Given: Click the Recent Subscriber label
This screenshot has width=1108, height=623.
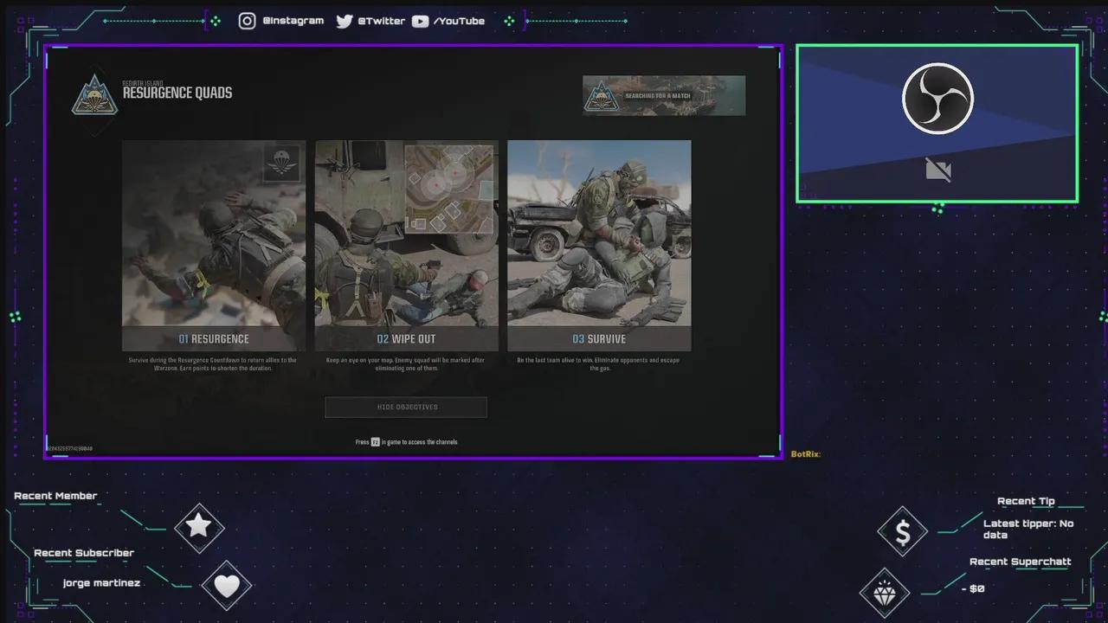Looking at the screenshot, I should 84,553.
